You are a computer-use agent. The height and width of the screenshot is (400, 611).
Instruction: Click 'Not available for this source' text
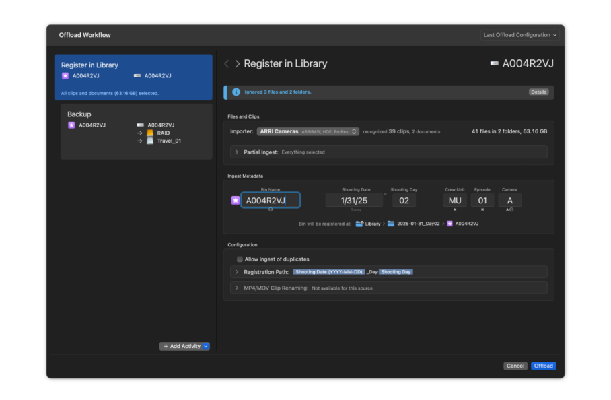coord(342,288)
